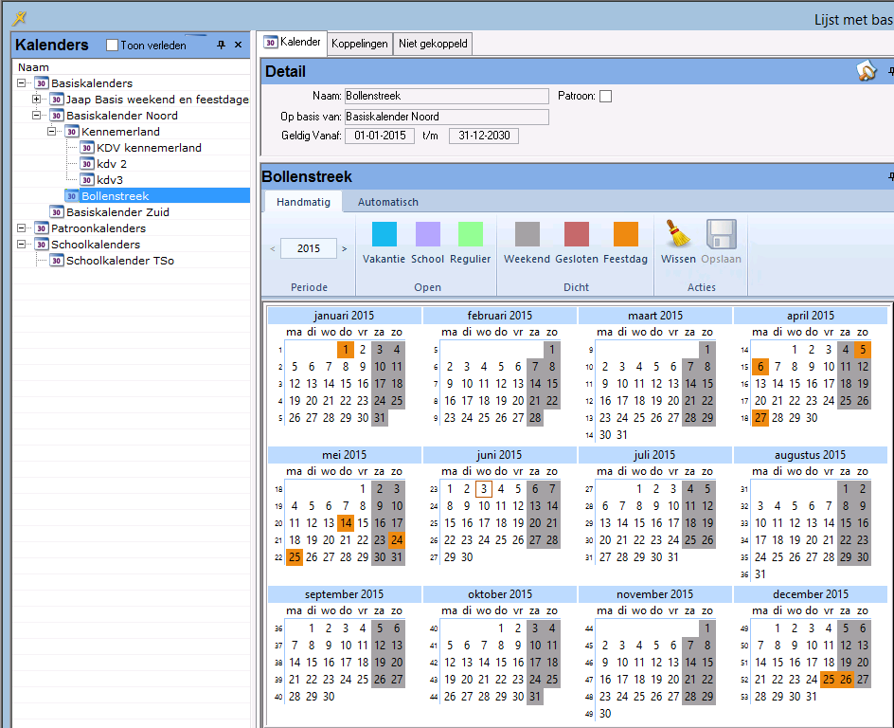Image resolution: width=894 pixels, height=728 pixels.
Task: Click the Schoolkalender TSo calendar icon
Action: click(57, 261)
